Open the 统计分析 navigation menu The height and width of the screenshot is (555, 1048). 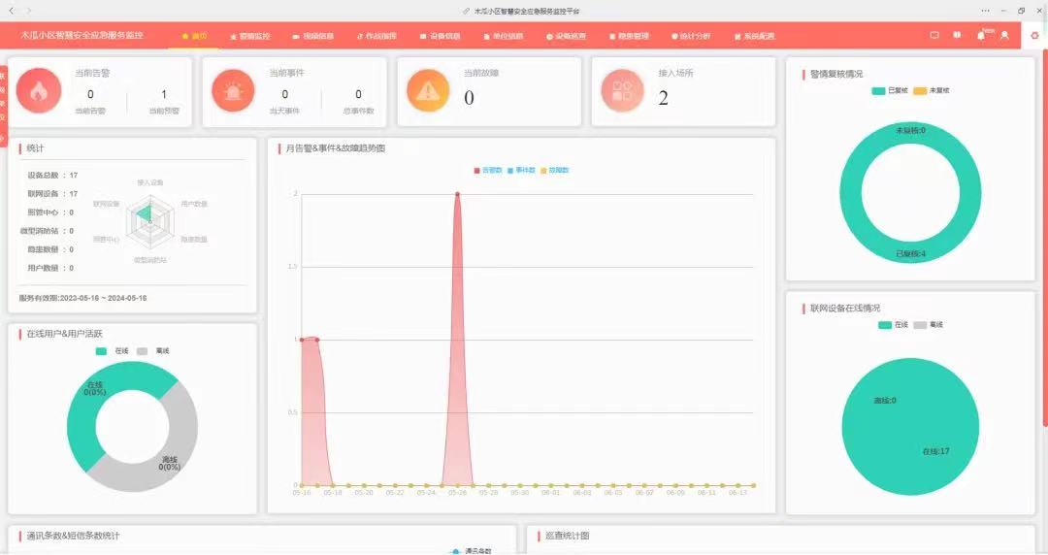pyautogui.click(x=691, y=36)
